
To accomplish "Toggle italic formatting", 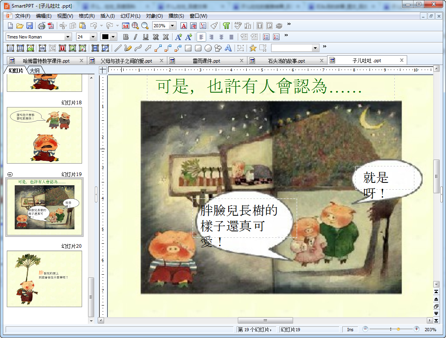I will click(135, 37).
